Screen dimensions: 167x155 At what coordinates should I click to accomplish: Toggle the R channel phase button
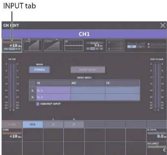[x=74, y=124]
